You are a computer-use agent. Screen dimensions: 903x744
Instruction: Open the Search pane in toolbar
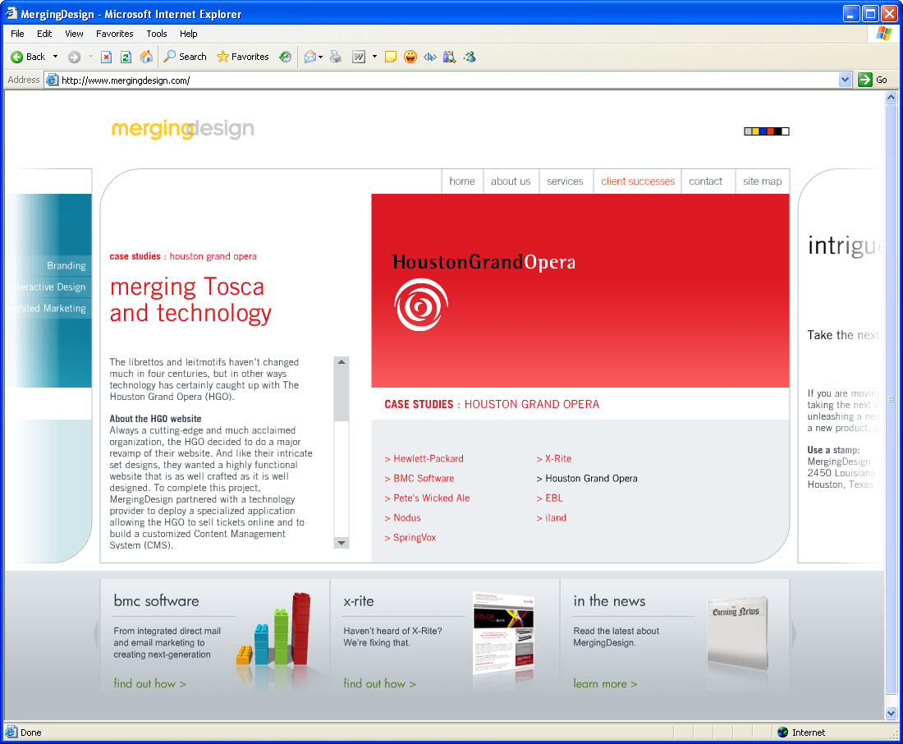click(185, 57)
